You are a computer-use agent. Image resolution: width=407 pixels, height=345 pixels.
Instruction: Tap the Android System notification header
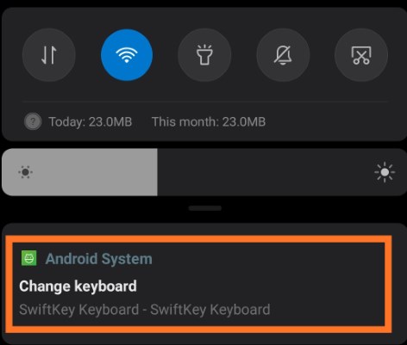click(x=99, y=259)
